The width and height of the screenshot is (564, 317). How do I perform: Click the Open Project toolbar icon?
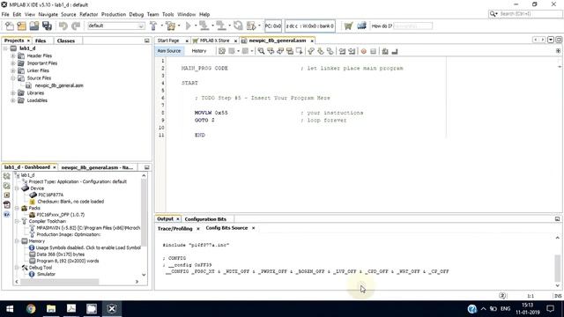pyautogui.click(x=34, y=26)
